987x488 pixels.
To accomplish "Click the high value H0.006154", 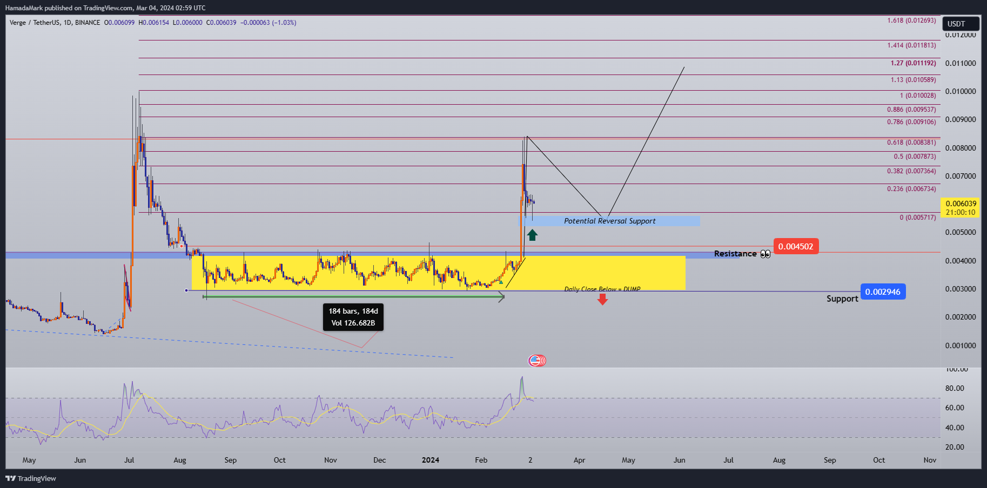I will (154, 23).
